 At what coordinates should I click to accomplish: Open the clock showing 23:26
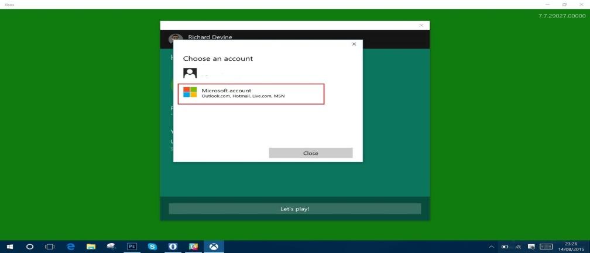coord(571,247)
